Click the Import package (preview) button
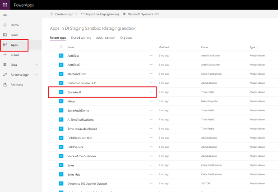 [x=100, y=14]
